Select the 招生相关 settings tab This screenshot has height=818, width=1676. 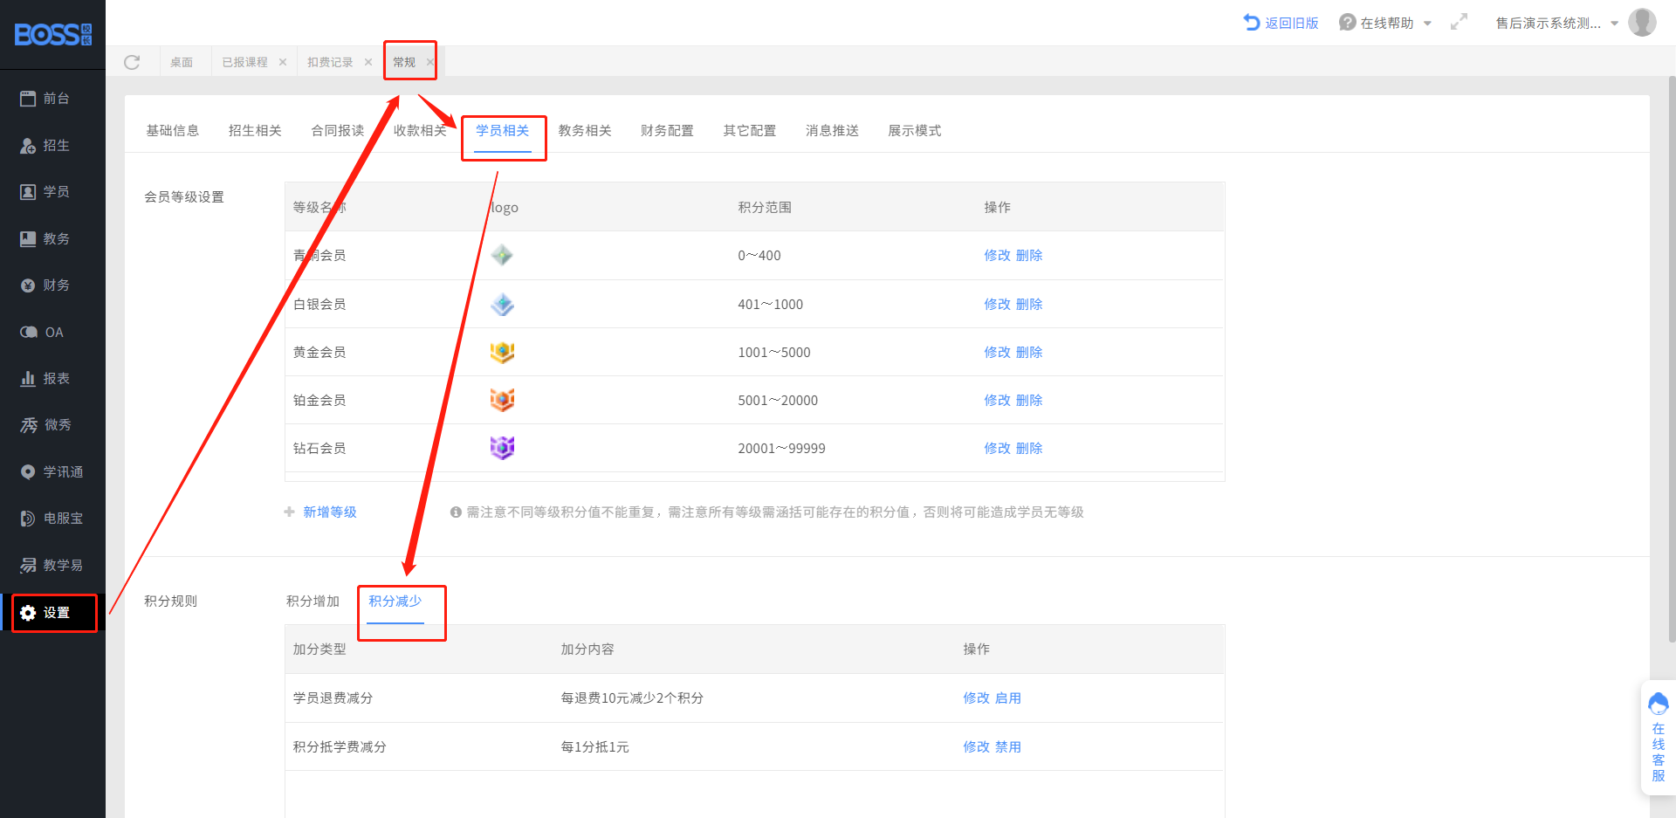[x=255, y=131]
